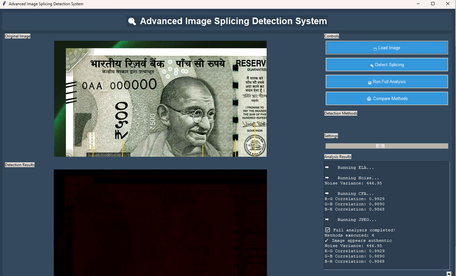The height and width of the screenshot is (276, 456).
Task: Click the Settings slider handle
Action: 380,146
